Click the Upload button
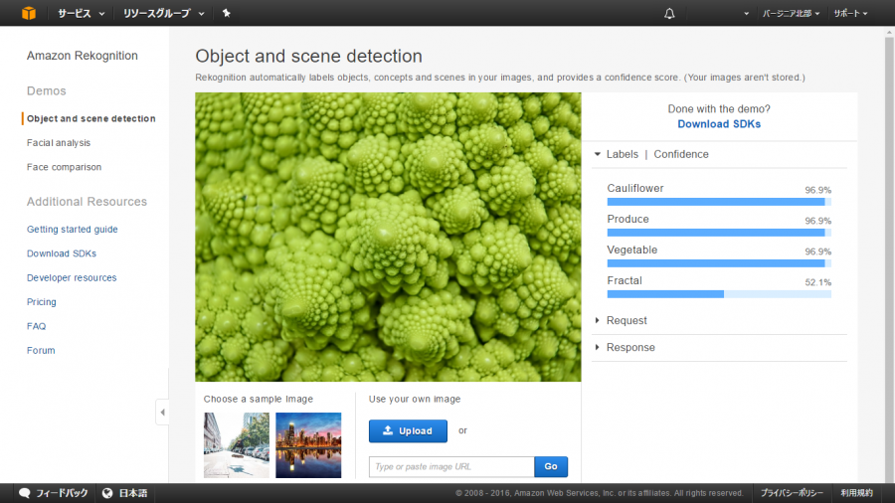Image resolution: width=895 pixels, height=503 pixels. [x=408, y=431]
